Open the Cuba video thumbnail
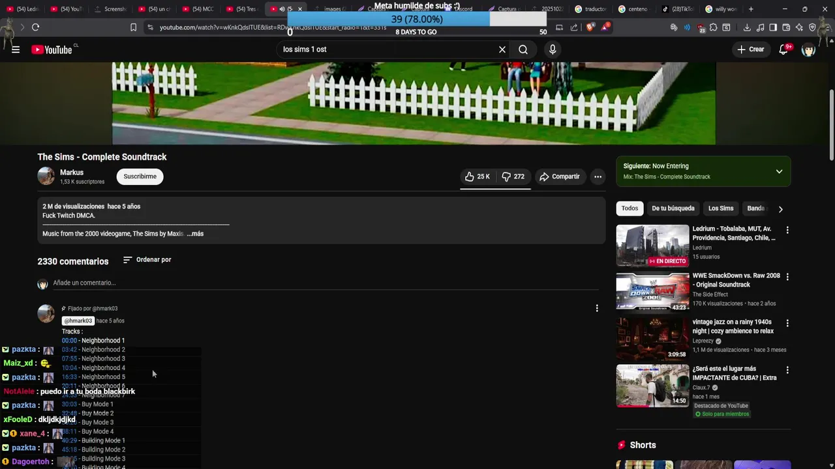This screenshot has height=469, width=835. [x=652, y=386]
